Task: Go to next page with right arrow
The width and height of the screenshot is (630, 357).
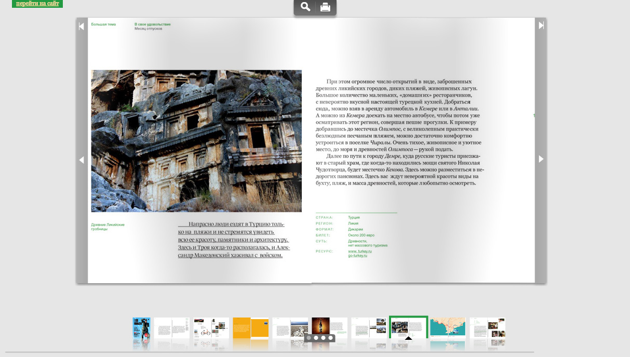Action: pos(541,159)
